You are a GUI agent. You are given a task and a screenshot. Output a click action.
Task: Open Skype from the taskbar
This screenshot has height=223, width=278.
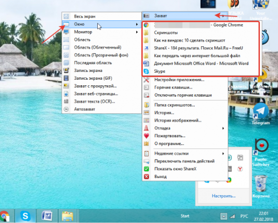tap(25, 216)
